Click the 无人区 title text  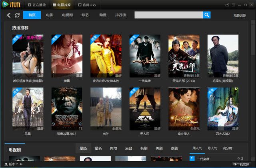click(145, 134)
